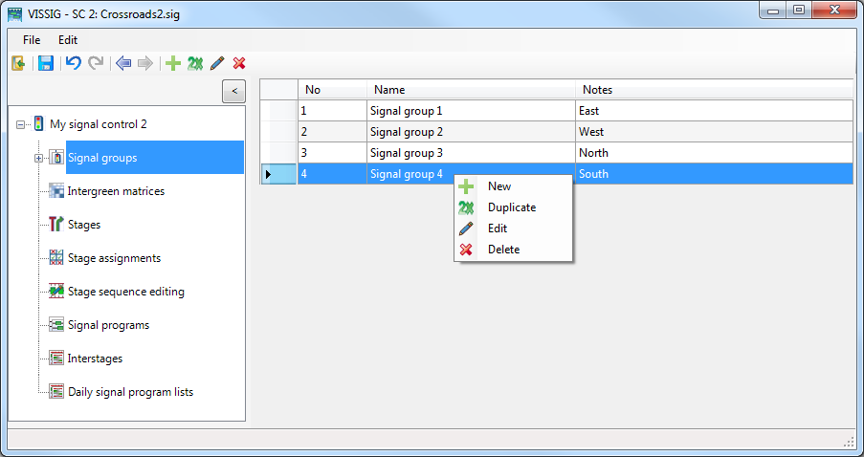Open the Edit menu
The height and width of the screenshot is (457, 864).
coord(68,40)
